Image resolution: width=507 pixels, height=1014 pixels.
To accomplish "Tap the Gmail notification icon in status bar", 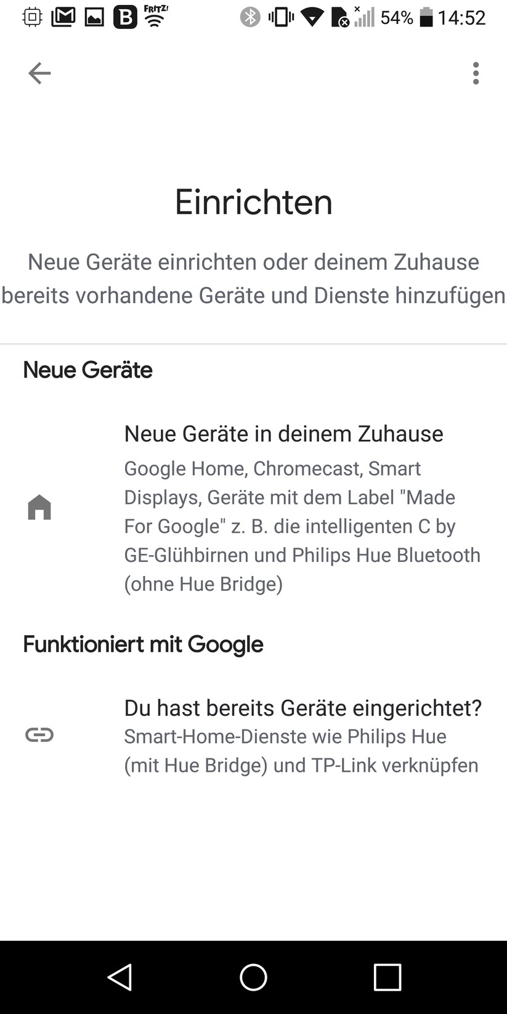I will coord(63,17).
